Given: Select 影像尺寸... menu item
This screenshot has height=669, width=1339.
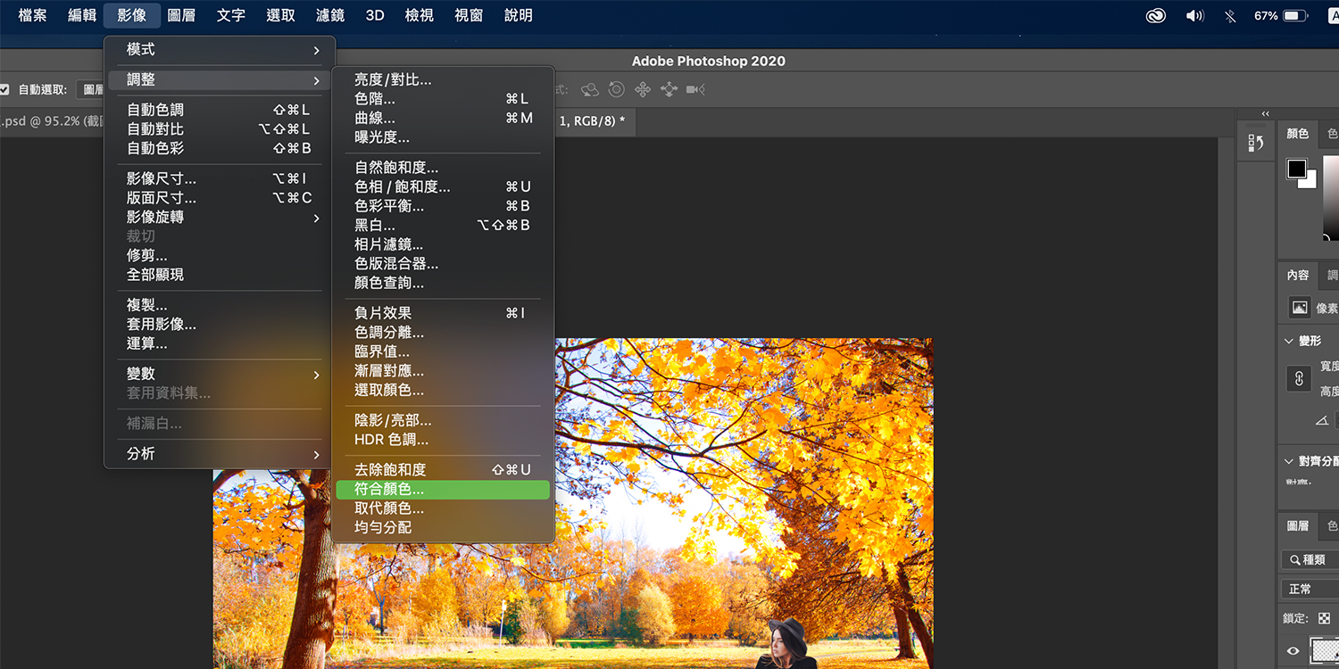Looking at the screenshot, I should coord(220,179).
